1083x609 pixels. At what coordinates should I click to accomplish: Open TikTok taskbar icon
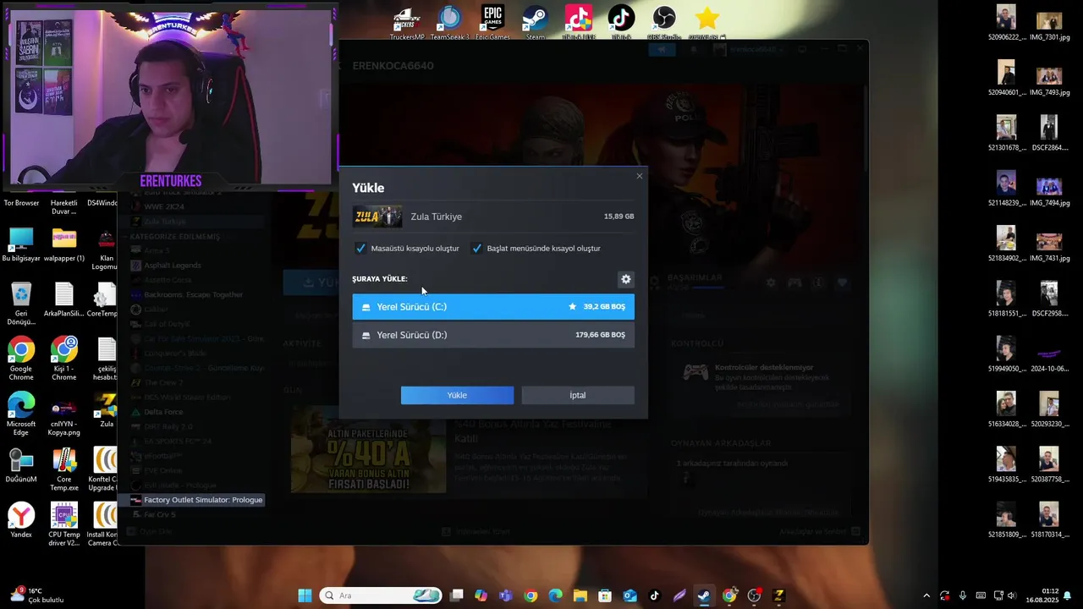coord(655,595)
